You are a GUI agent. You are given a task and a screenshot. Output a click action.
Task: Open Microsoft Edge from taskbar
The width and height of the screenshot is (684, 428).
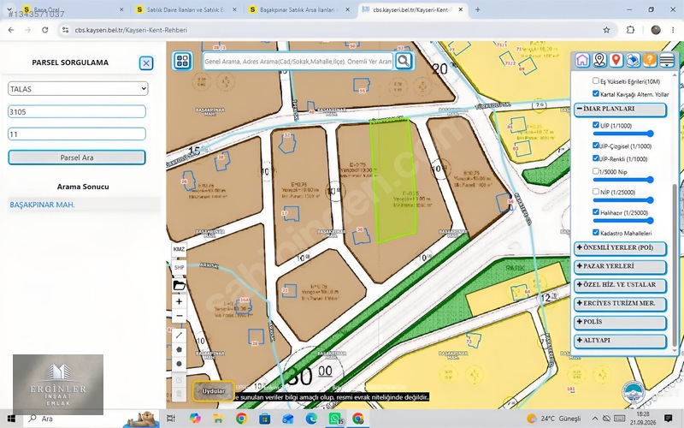(311, 419)
